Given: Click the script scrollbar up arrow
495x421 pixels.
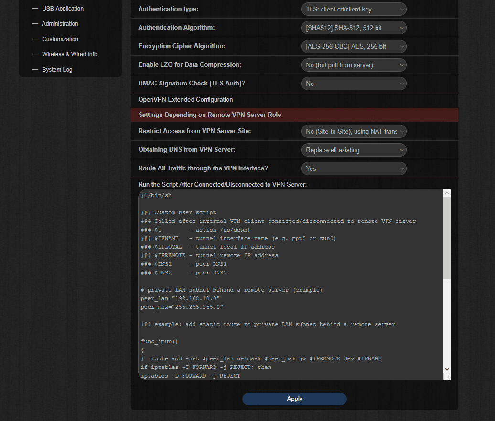Looking at the screenshot, I should click(446, 193).
